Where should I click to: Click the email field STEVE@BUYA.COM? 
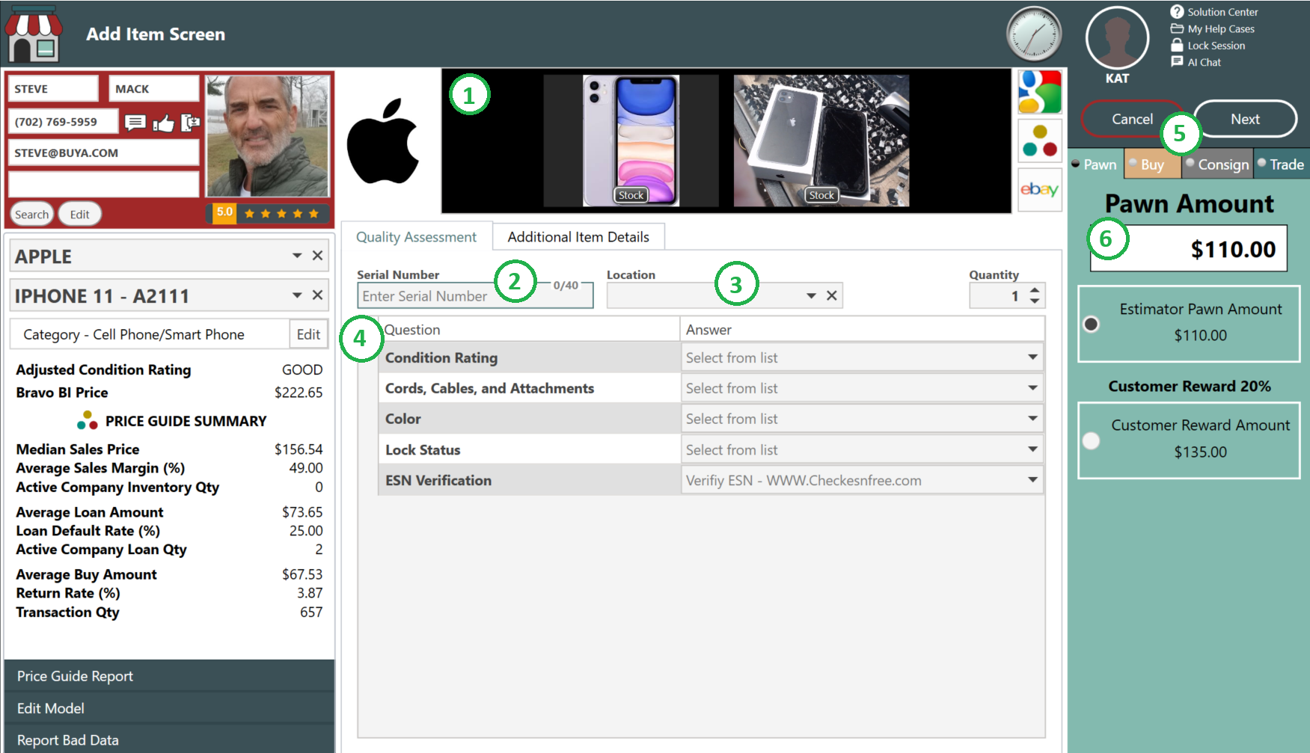pos(104,153)
